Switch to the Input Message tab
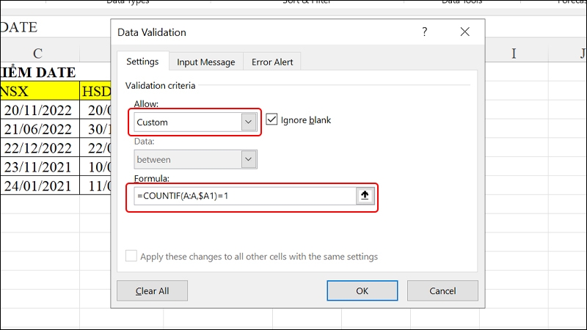587x330 pixels. pos(206,62)
